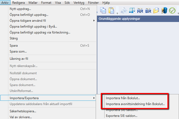The height and width of the screenshot is (119, 179).
Task: Open the RR income statement icon
Action: 140,11
